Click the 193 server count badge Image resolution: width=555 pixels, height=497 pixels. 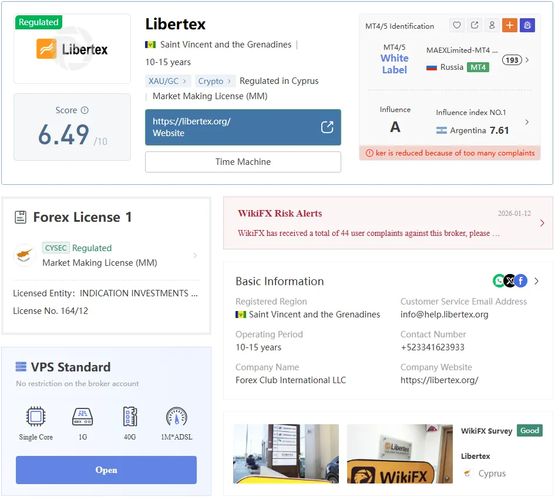pyautogui.click(x=512, y=60)
